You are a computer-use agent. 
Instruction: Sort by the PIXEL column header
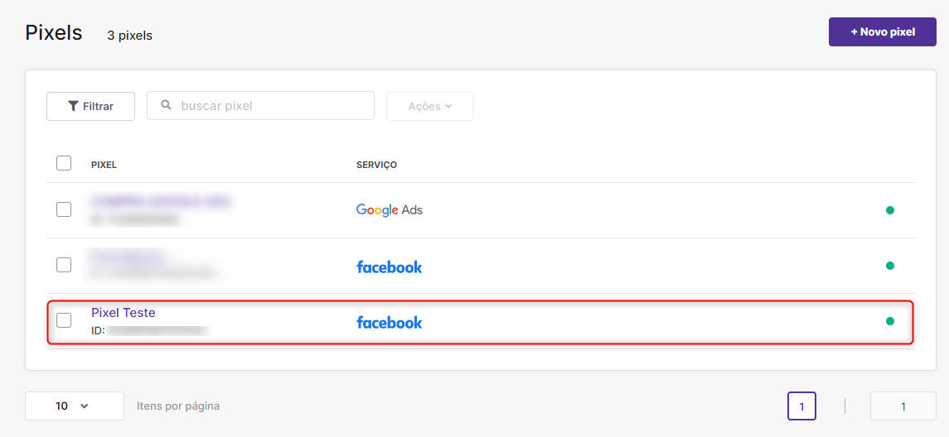(x=104, y=165)
